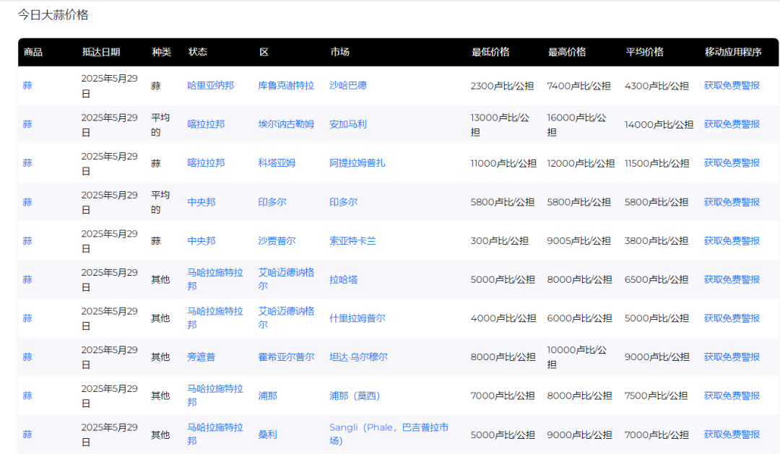Viewport: 780px width, 454px height.
Task: Open the 库鲁克谢特拉 district link
Action: [x=286, y=85]
